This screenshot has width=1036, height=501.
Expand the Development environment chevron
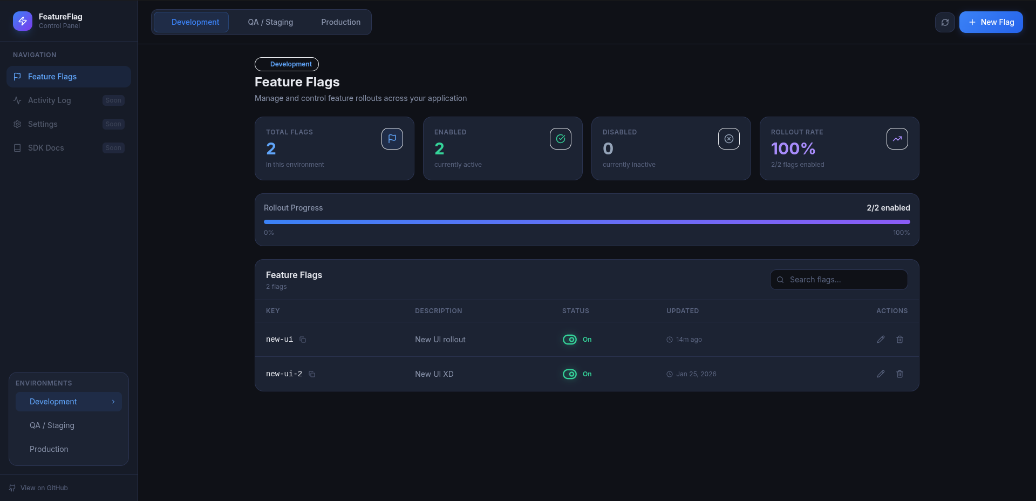[113, 402]
